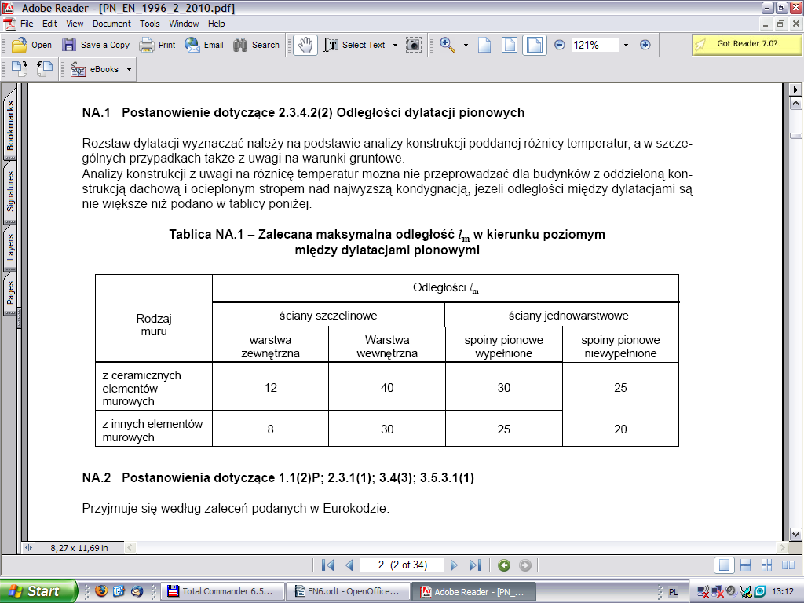Open the Document menu
This screenshot has height=603, width=804.
(x=111, y=24)
